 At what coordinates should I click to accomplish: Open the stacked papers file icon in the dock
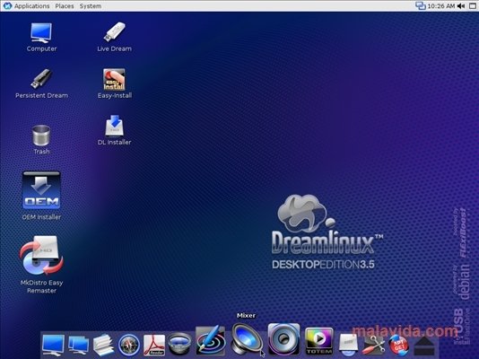click(103, 345)
